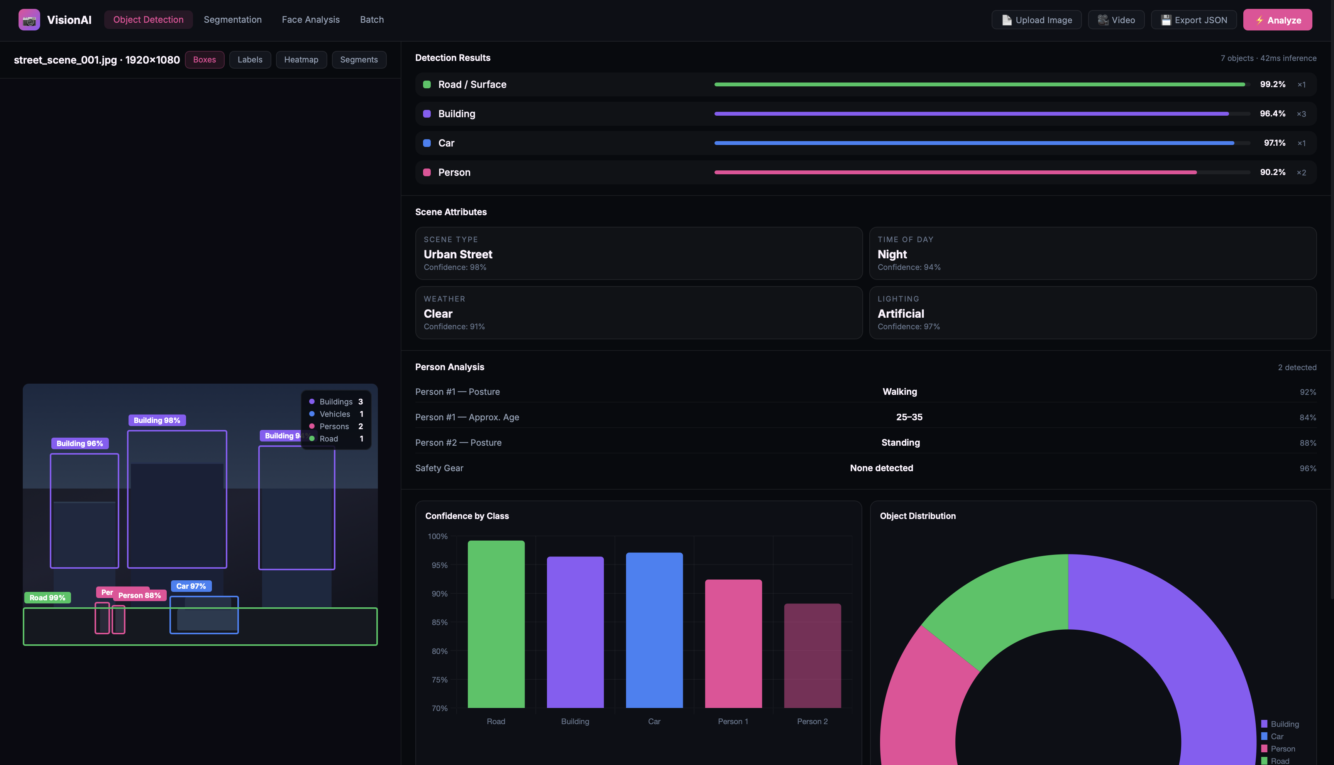
Task: Run the Analyze button
Action: (x=1278, y=20)
